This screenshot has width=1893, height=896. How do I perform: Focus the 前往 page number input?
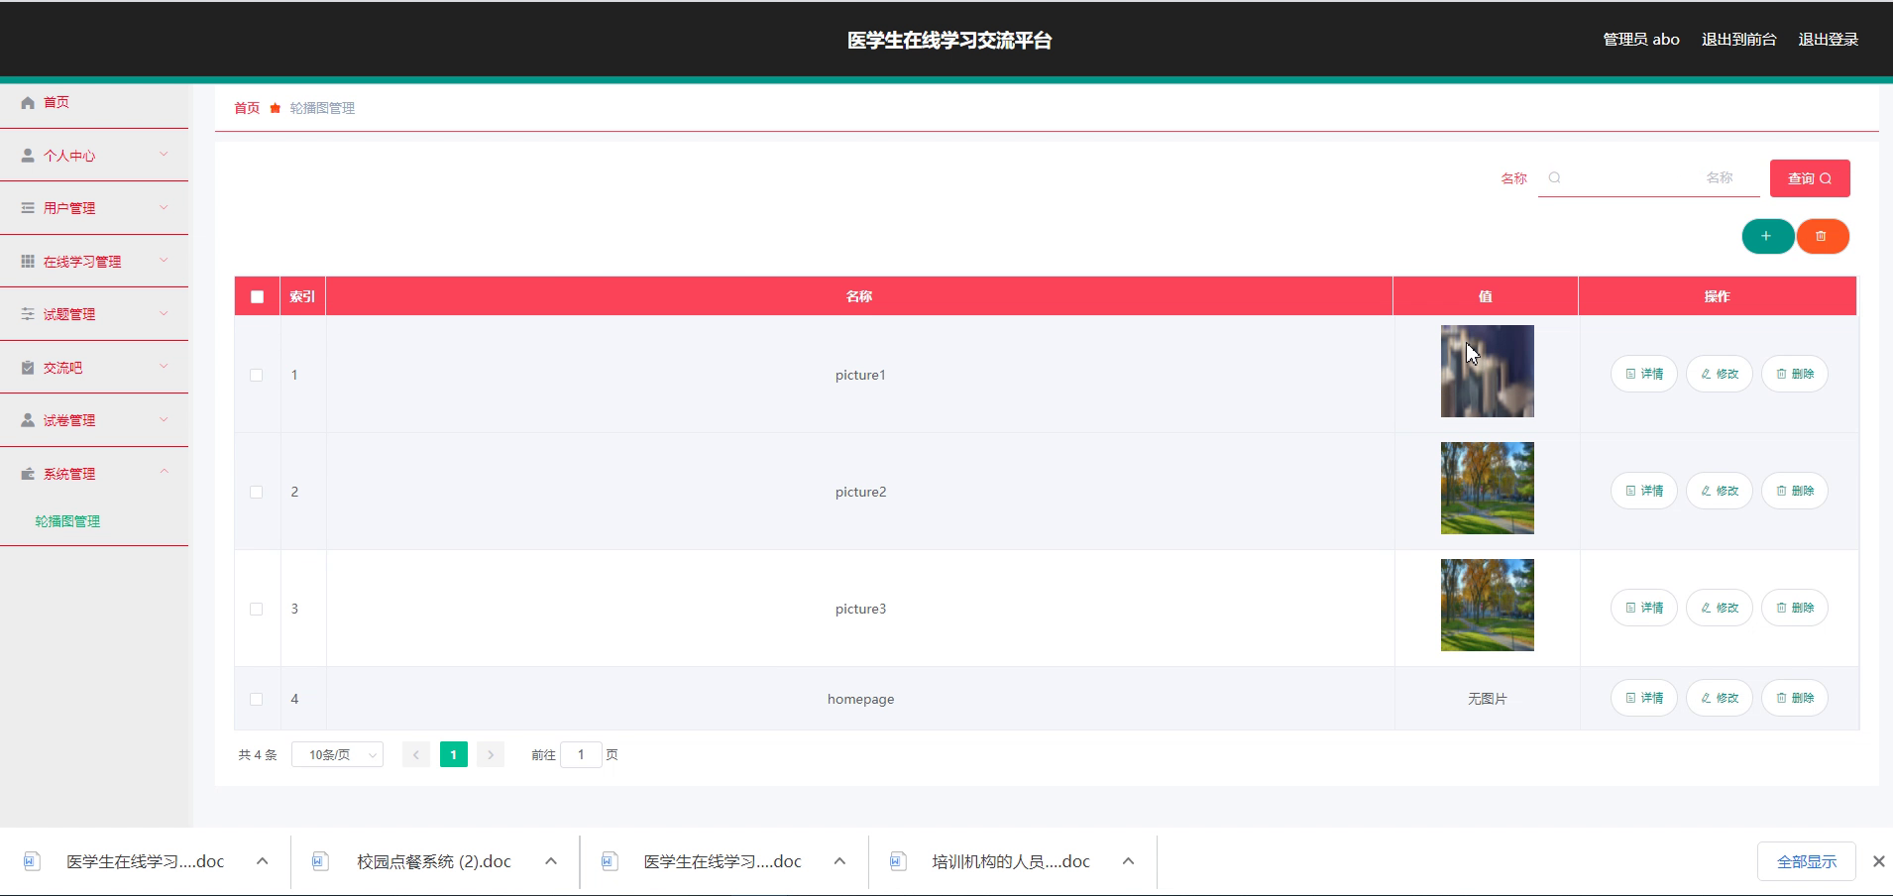(581, 754)
